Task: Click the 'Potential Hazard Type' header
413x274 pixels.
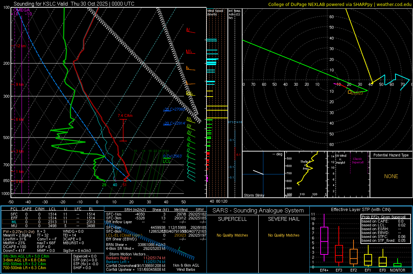Action: tap(391, 155)
